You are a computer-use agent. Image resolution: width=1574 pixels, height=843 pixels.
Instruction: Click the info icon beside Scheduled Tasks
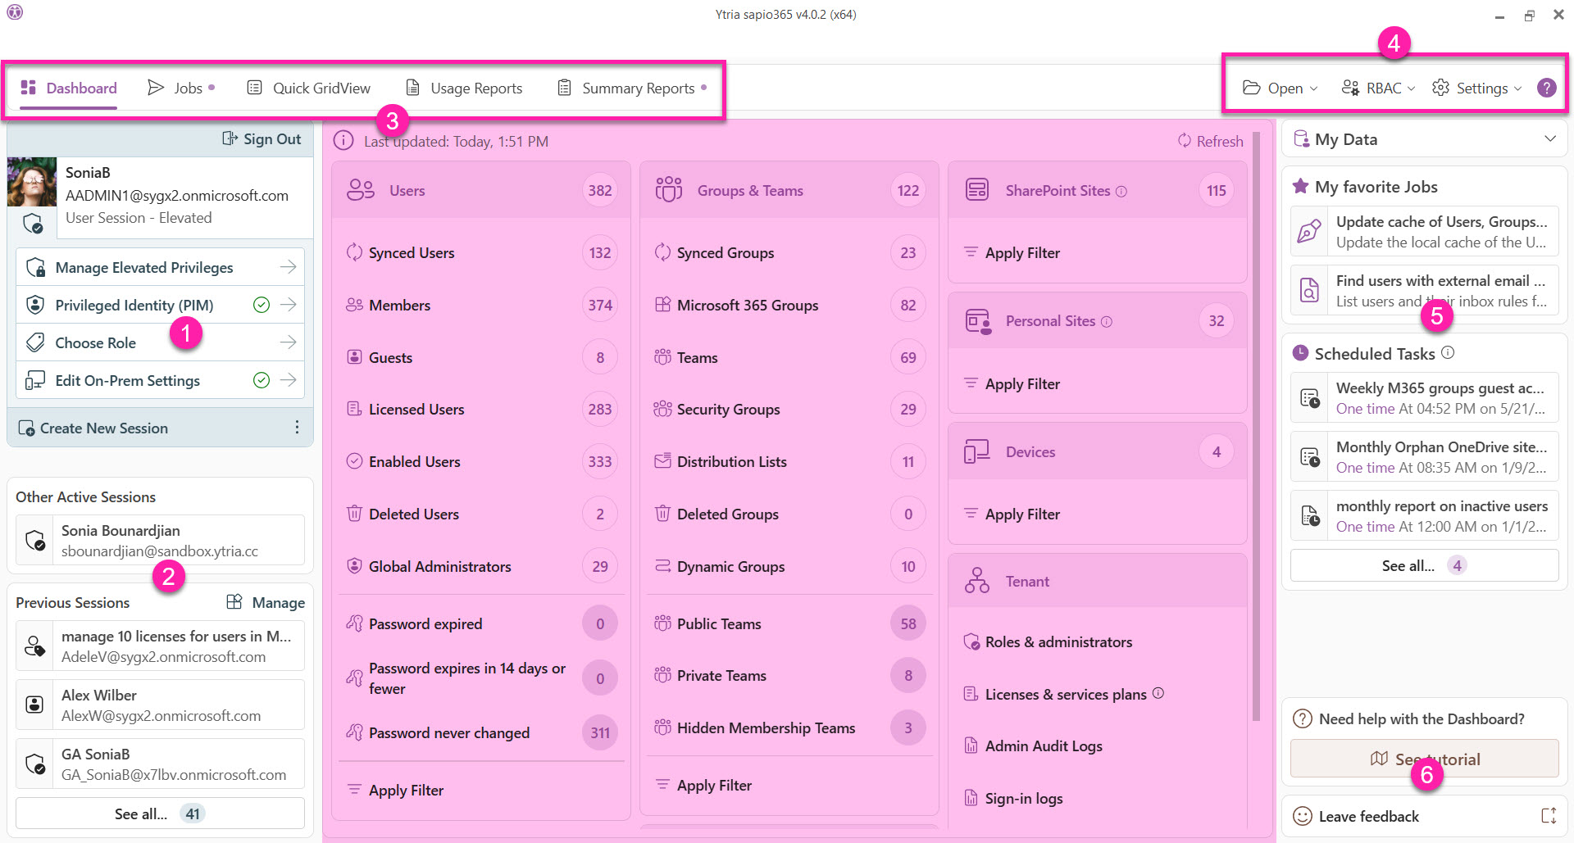click(x=1448, y=352)
